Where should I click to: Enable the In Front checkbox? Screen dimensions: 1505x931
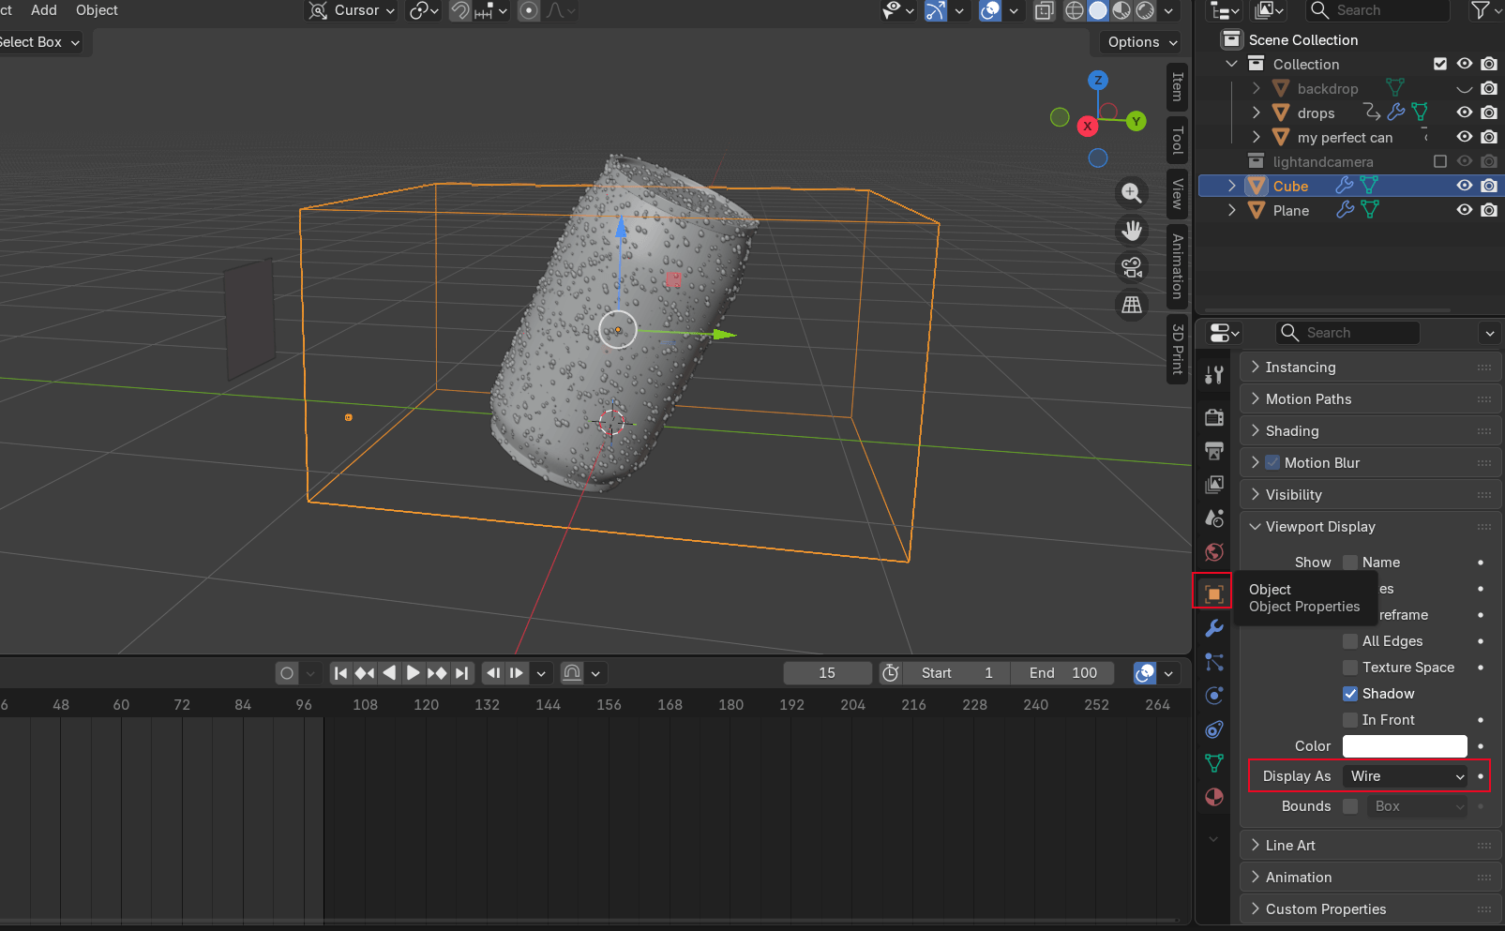point(1350,720)
